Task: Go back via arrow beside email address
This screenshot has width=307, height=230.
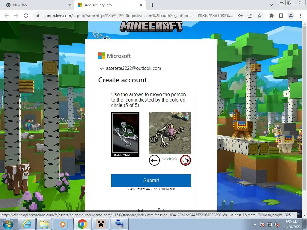Action: click(102, 68)
